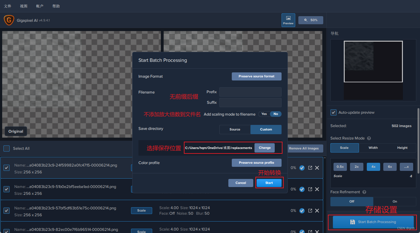Viewport: 420px width, 233px height.
Task: Uncheck the first image in the file list
Action: [7, 168]
